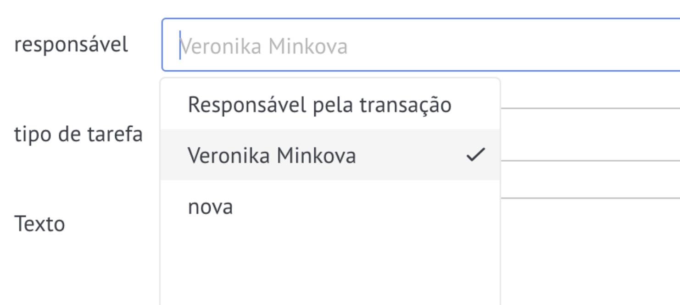Select the highlighted Veronika Minkova entry
Image resolution: width=680 pixels, height=305 pixels.
(330, 155)
